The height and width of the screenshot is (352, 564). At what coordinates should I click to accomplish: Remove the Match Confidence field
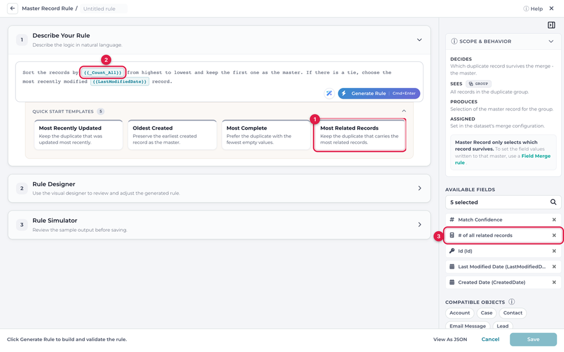point(554,220)
